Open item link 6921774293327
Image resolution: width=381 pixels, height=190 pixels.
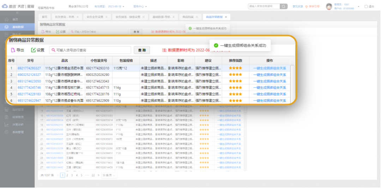point(29,68)
